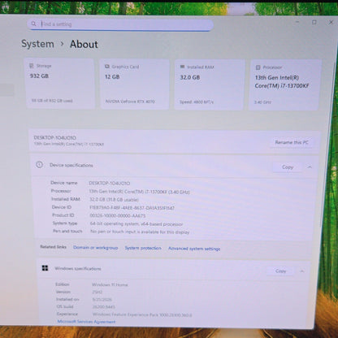Open the Storage 932 GB card
The height and width of the screenshot is (338, 338).
[x=59, y=84]
